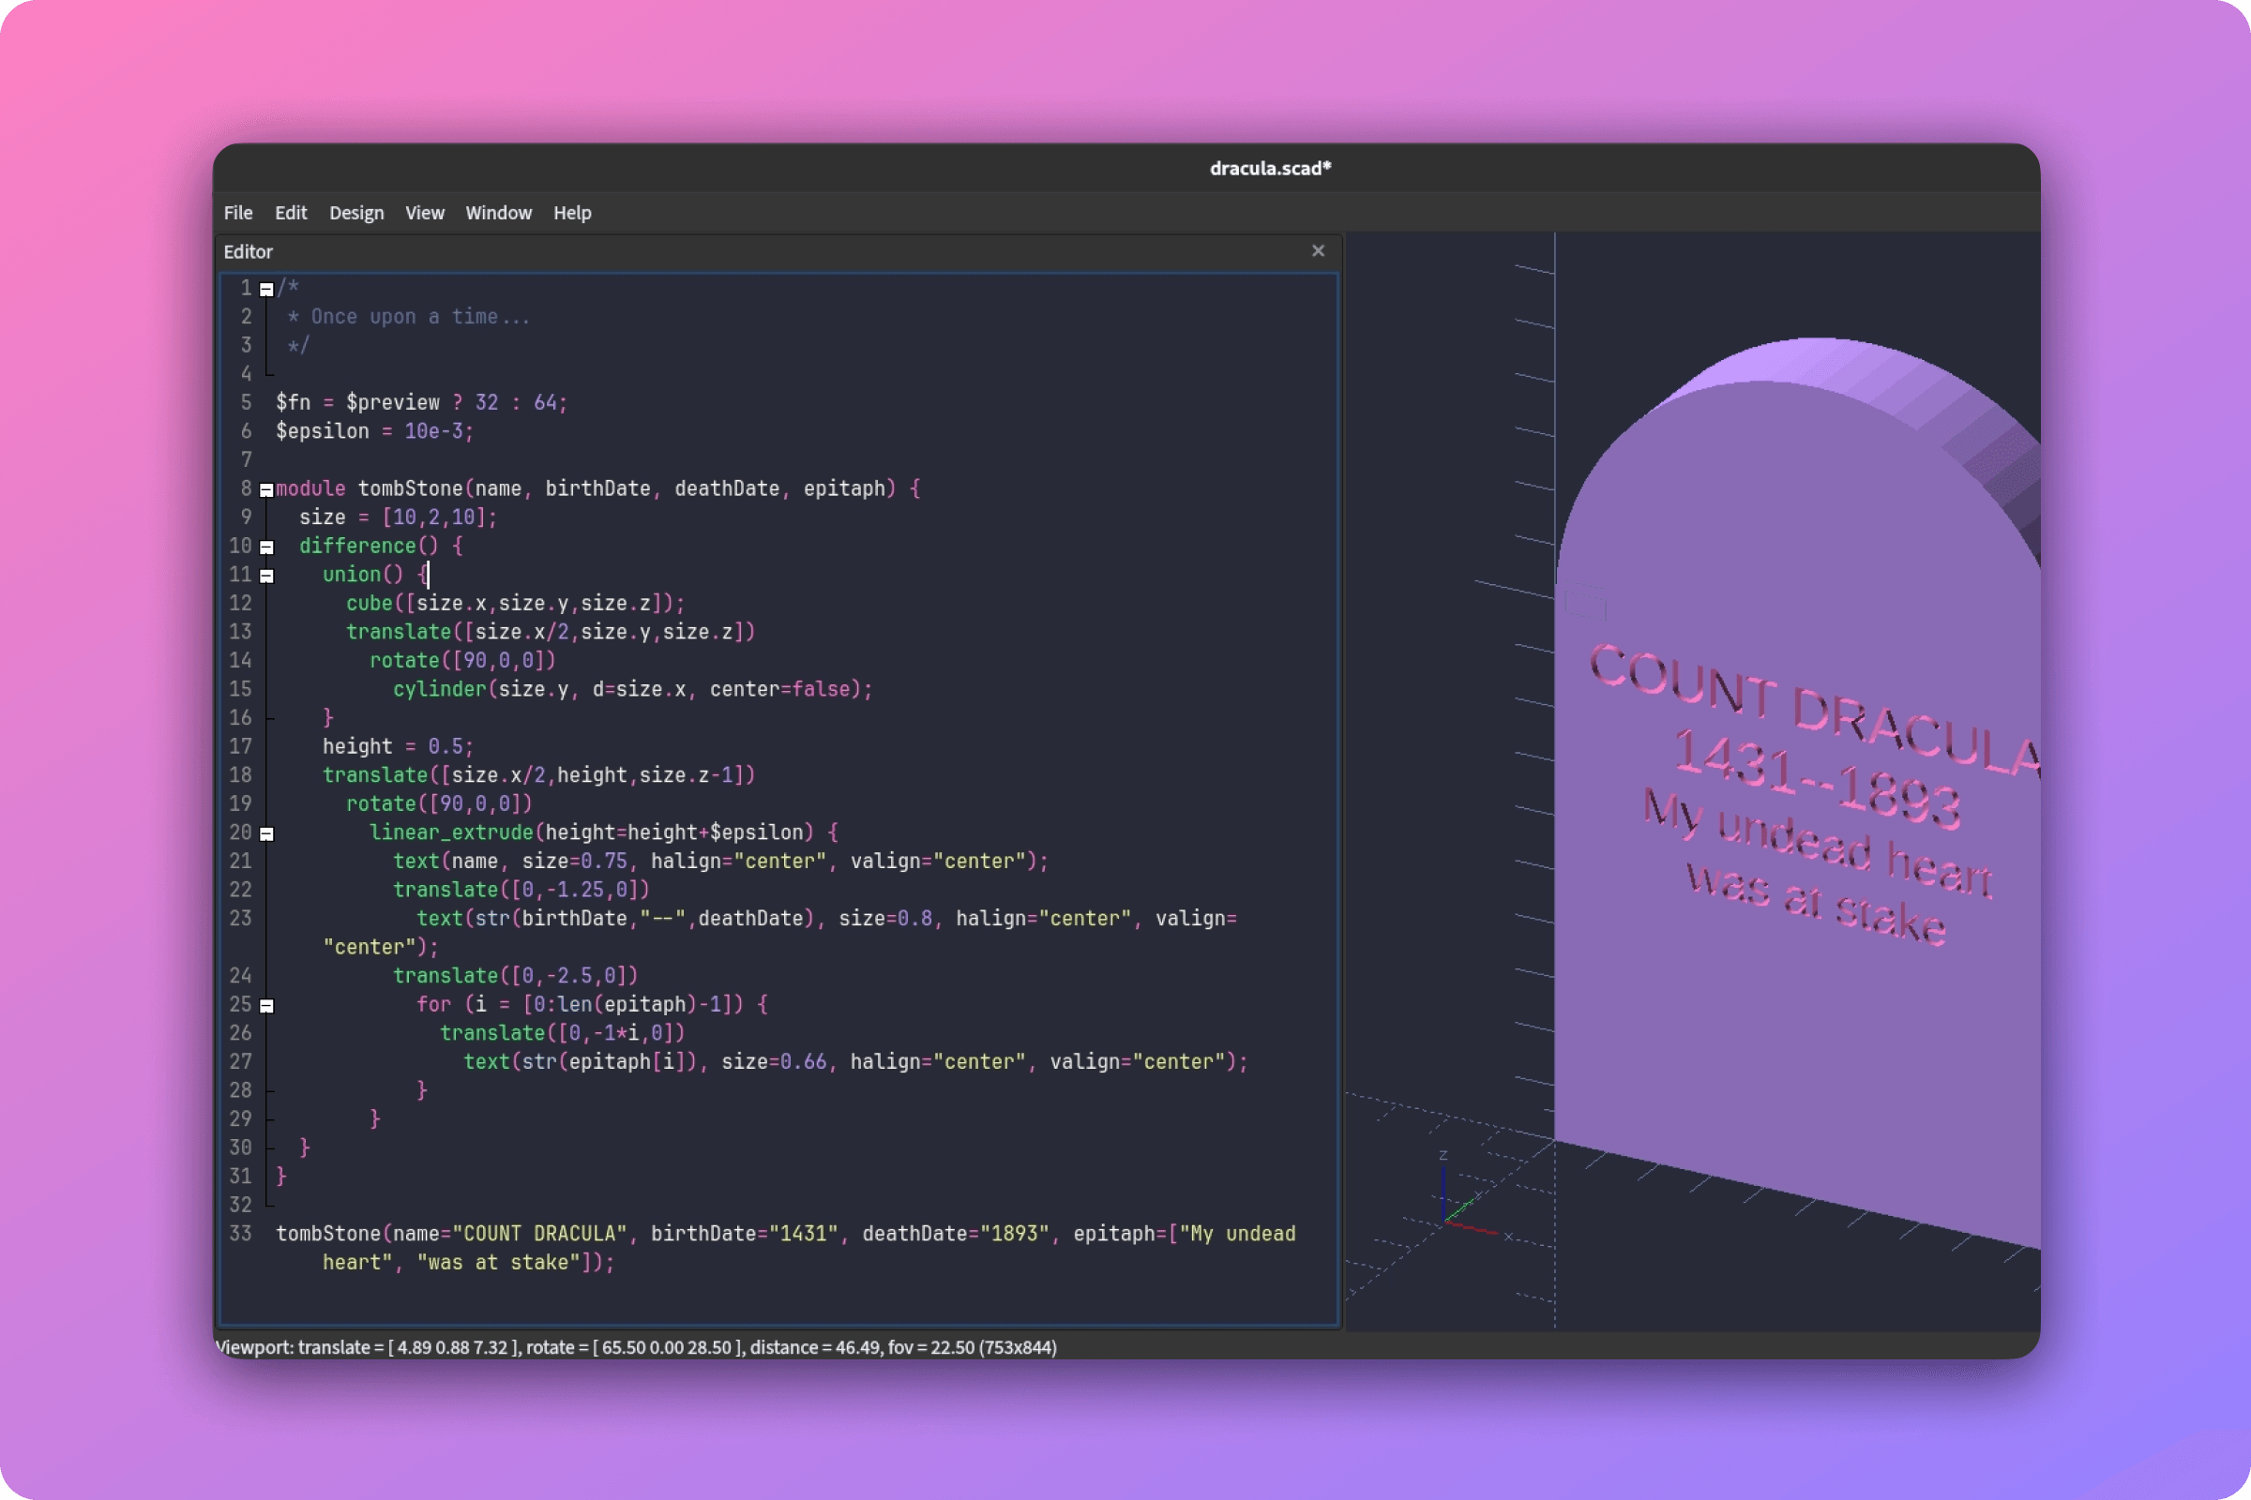
Task: Open the Help menu
Action: click(x=571, y=213)
